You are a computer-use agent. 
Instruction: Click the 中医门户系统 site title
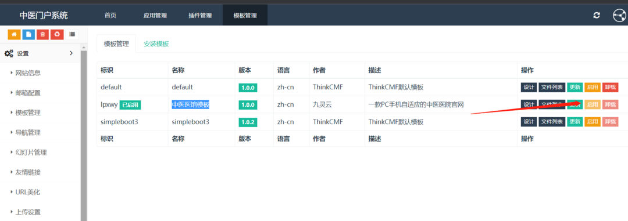point(44,16)
